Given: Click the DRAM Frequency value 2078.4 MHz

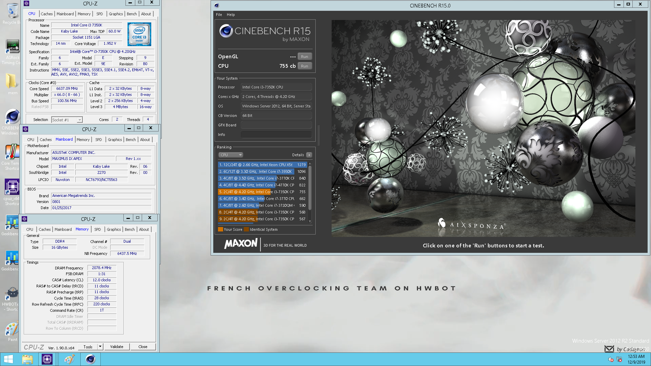Looking at the screenshot, I should 102,268.
